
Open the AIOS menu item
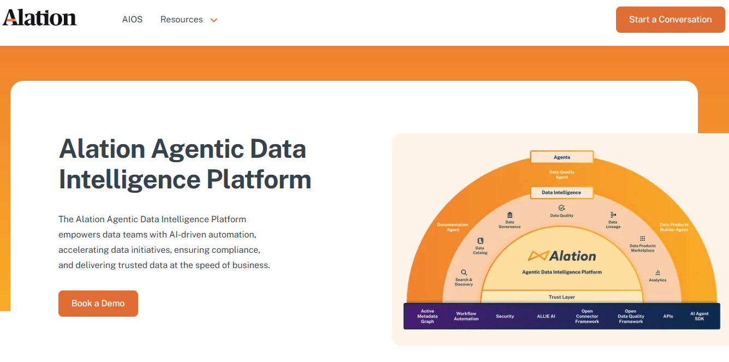(133, 20)
